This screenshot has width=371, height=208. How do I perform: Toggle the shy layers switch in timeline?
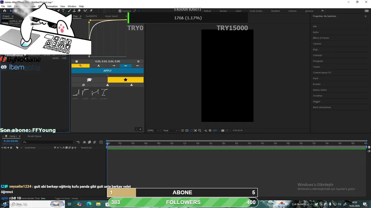click(84, 142)
